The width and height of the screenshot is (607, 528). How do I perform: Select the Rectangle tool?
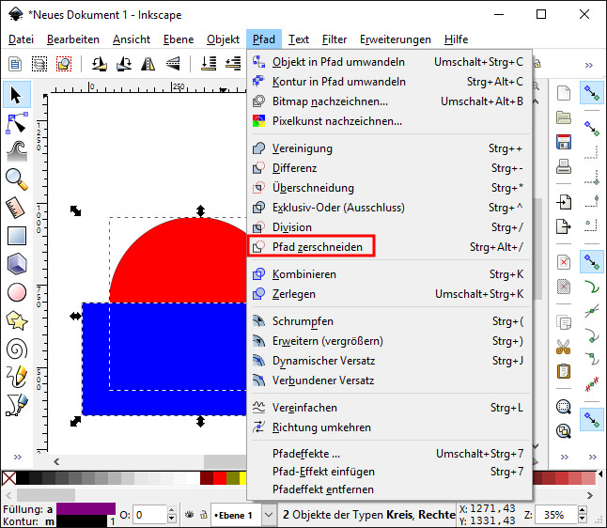[x=17, y=236]
